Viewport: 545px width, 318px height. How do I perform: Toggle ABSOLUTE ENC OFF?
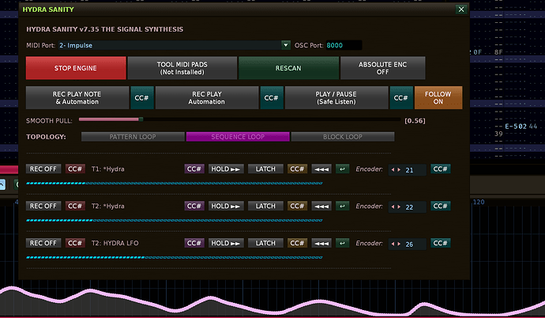pyautogui.click(x=382, y=68)
